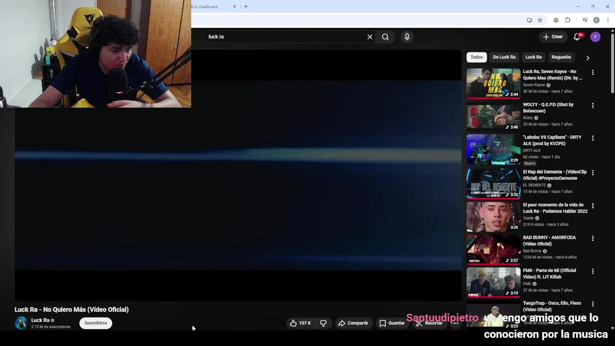The image size is (615, 346).
Task: Open the Chrome profile avatar
Action: click(596, 20)
